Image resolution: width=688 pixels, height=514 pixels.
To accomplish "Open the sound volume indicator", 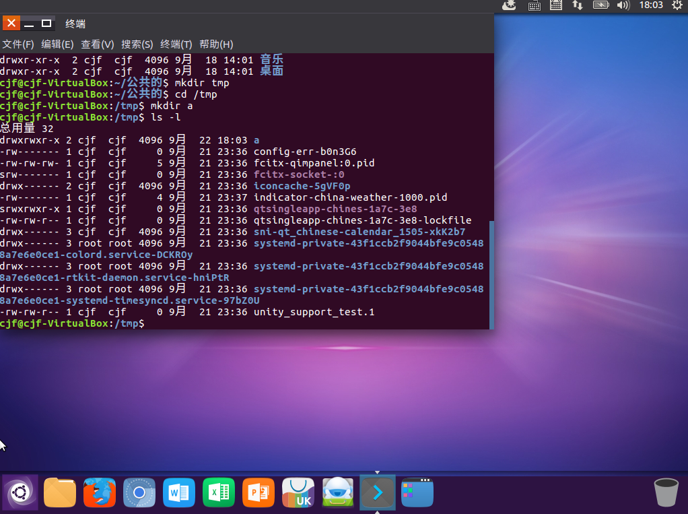I will [x=623, y=5].
